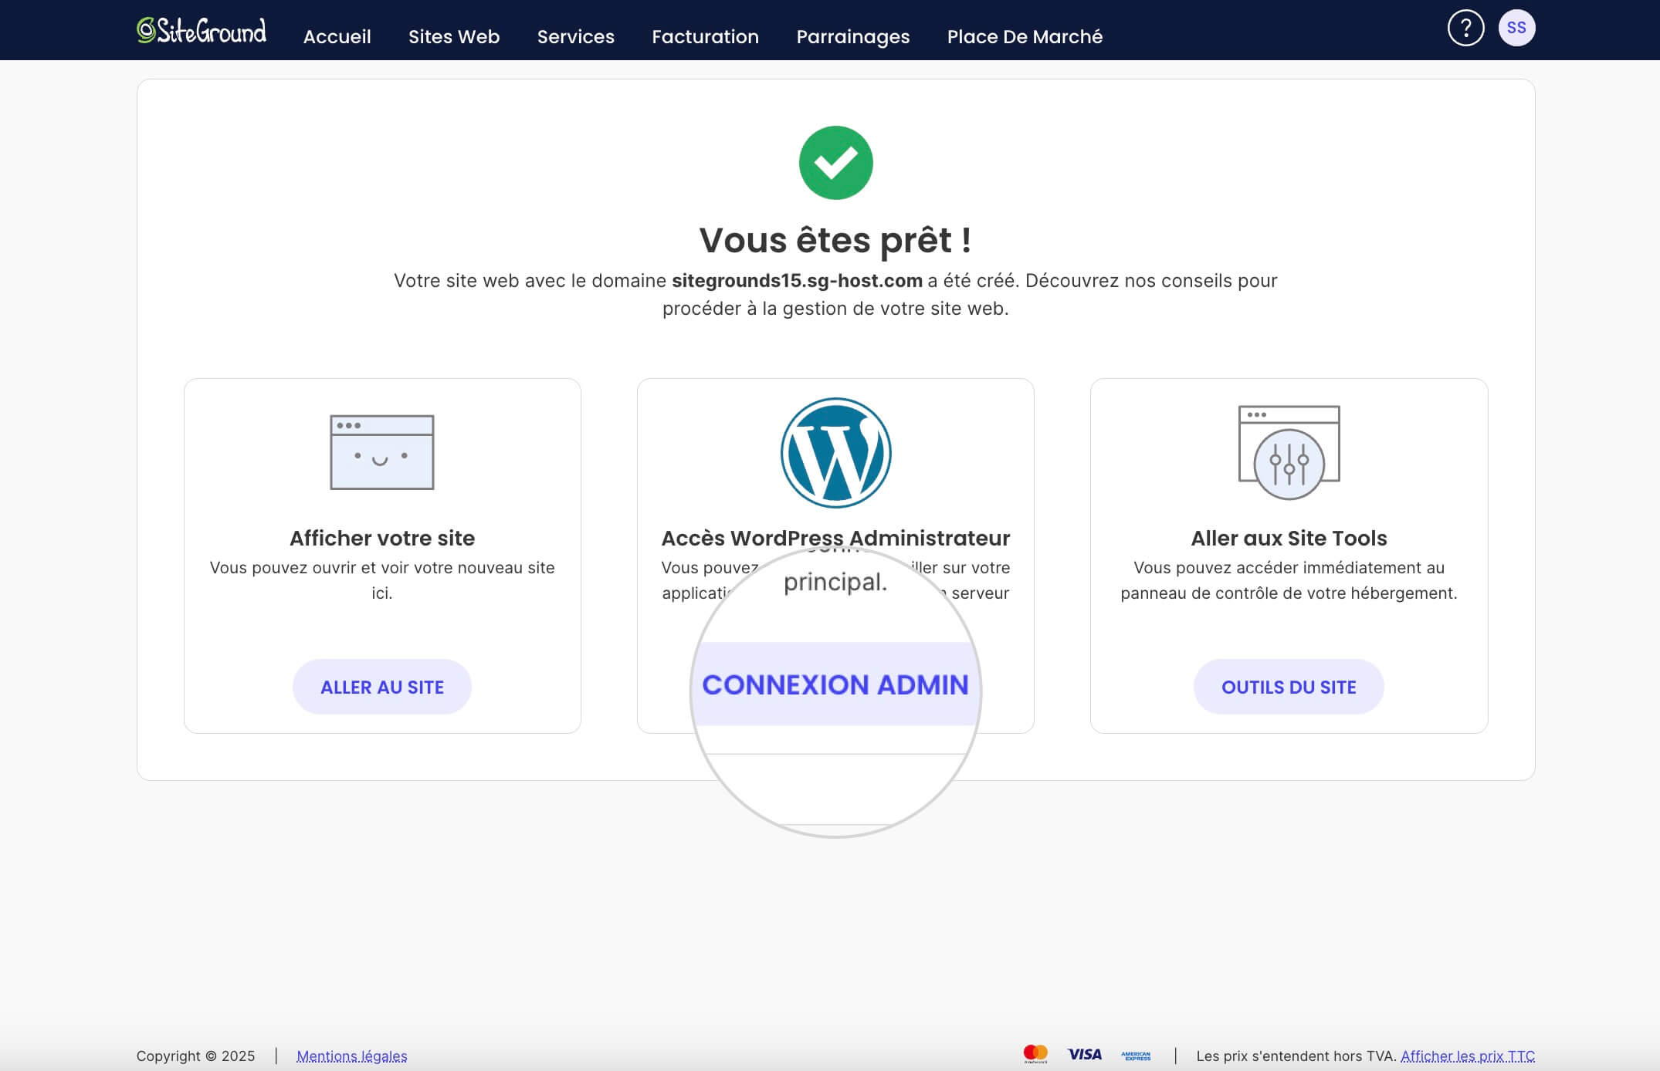1660x1071 pixels.
Task: Click the SiteGround logo
Action: [x=202, y=31]
